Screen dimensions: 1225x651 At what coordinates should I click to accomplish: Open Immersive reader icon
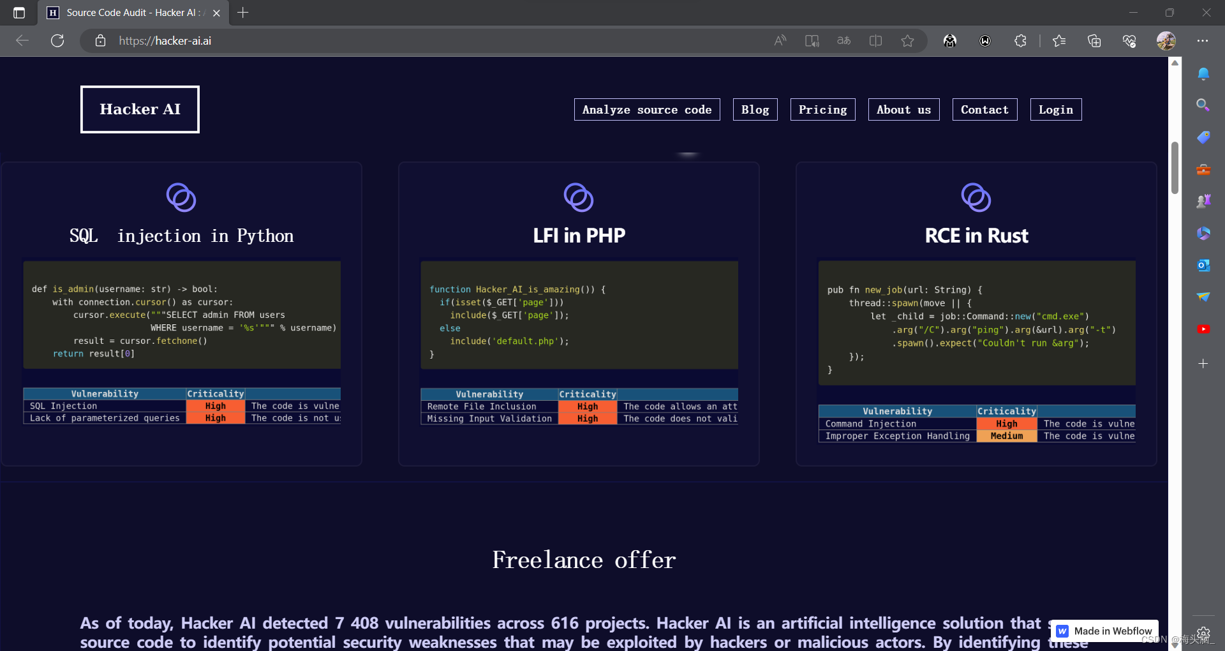[812, 41]
